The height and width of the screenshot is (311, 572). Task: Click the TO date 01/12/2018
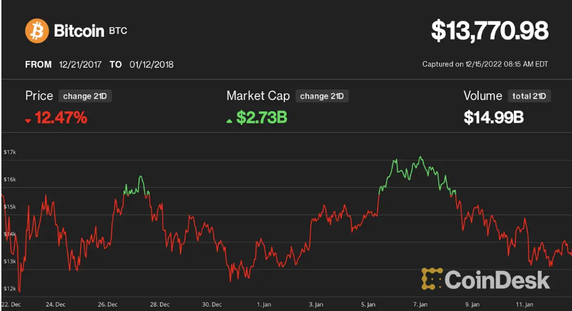(152, 64)
